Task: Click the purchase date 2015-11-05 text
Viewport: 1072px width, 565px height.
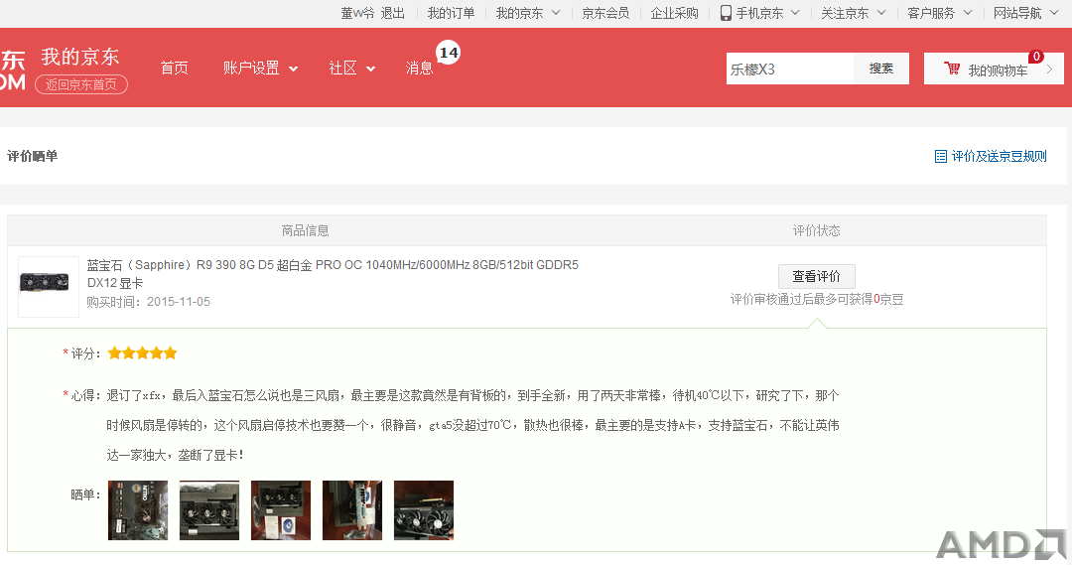Action: tap(179, 302)
